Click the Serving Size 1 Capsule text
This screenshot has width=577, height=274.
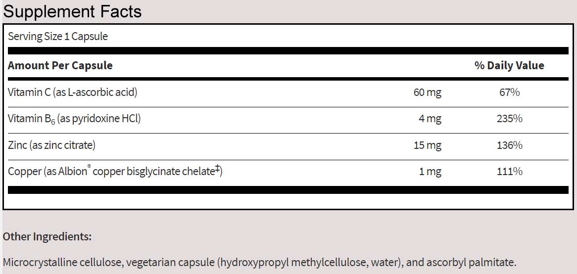point(58,36)
